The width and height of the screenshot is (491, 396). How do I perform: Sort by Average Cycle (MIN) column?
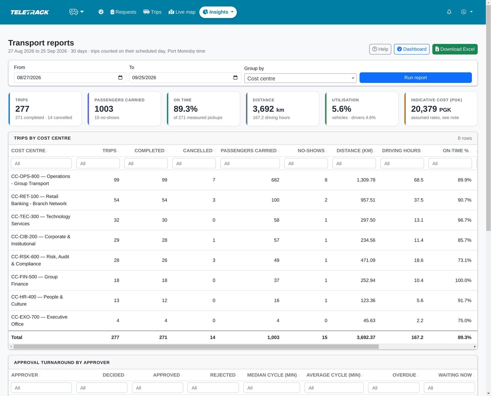(335, 375)
